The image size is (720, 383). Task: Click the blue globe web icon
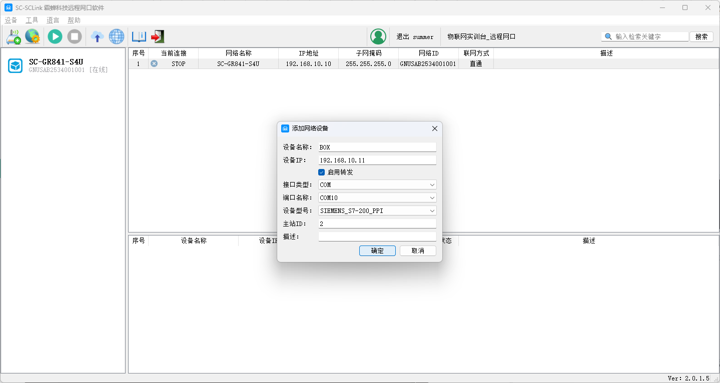(117, 36)
